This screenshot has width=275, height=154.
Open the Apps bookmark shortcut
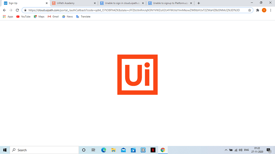(8, 16)
